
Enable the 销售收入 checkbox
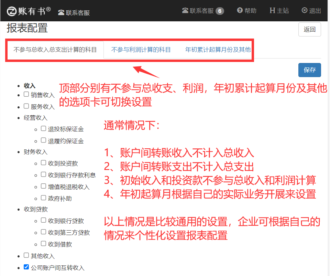[x=26, y=94]
